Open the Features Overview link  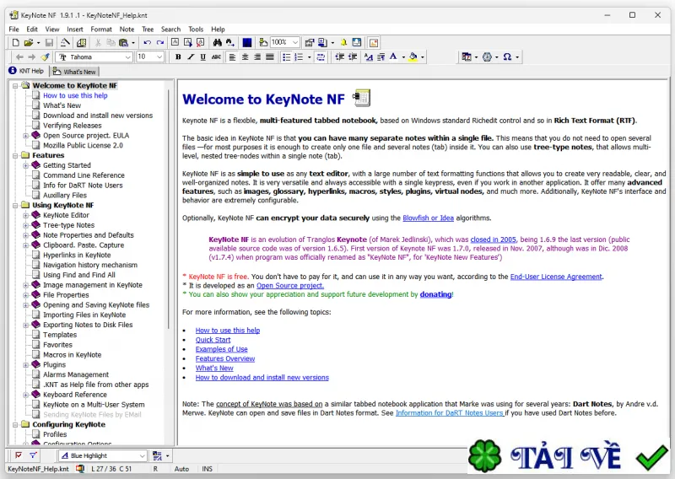[225, 358]
